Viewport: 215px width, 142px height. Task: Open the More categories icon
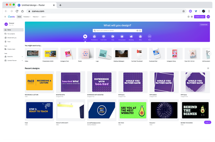[149, 36]
